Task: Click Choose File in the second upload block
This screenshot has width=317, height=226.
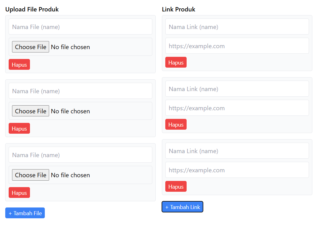Action: click(30, 111)
